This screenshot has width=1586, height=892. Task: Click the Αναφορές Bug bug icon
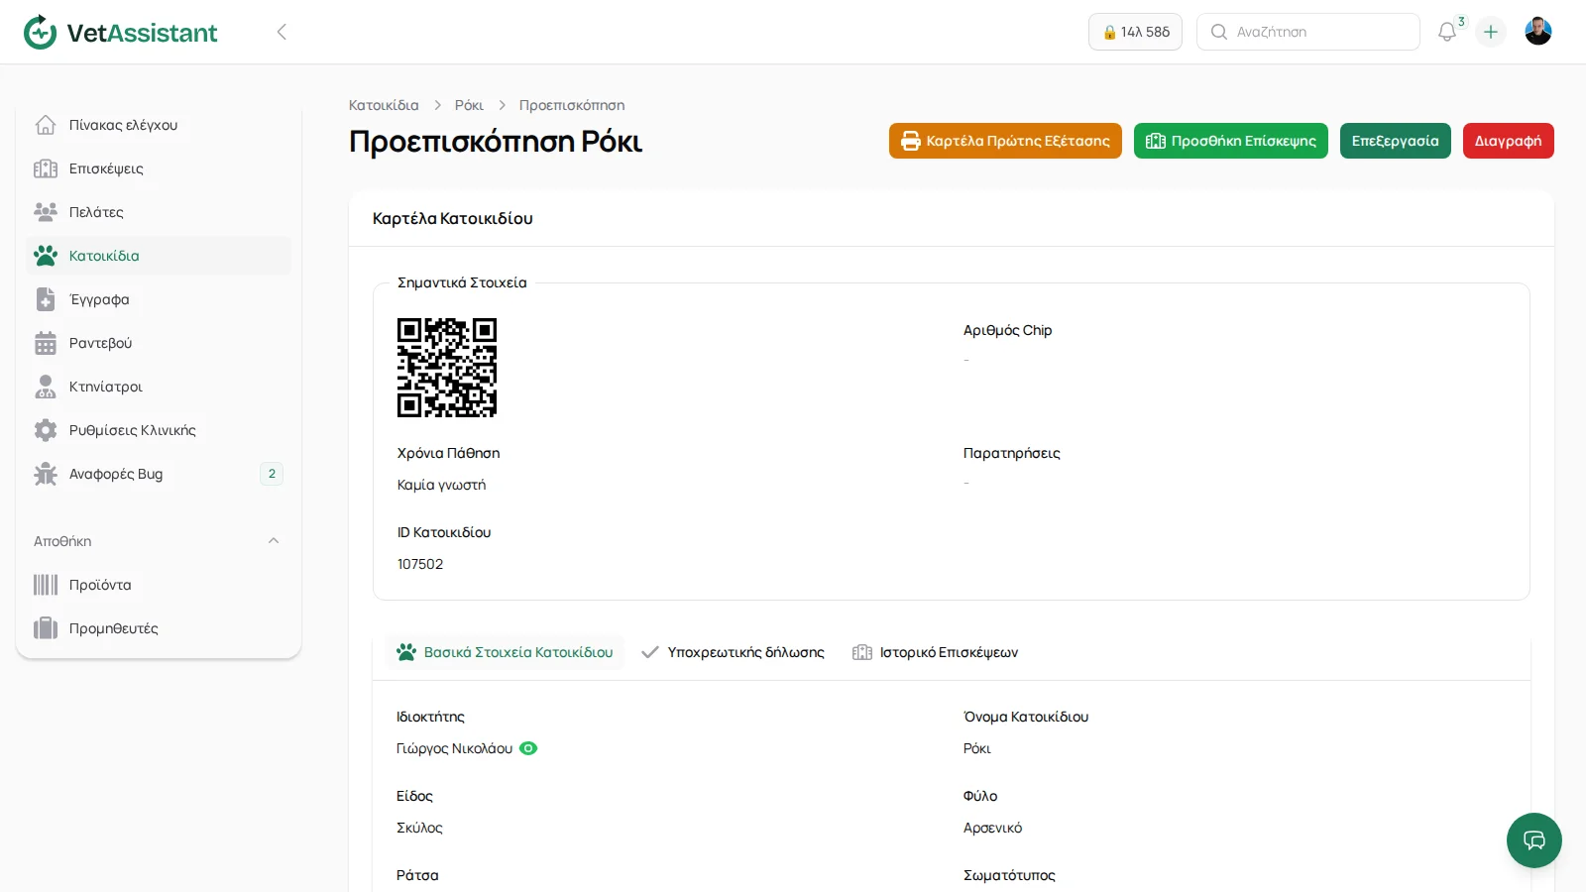point(46,474)
